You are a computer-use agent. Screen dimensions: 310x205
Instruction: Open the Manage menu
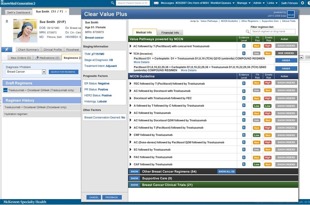pos(244,3)
